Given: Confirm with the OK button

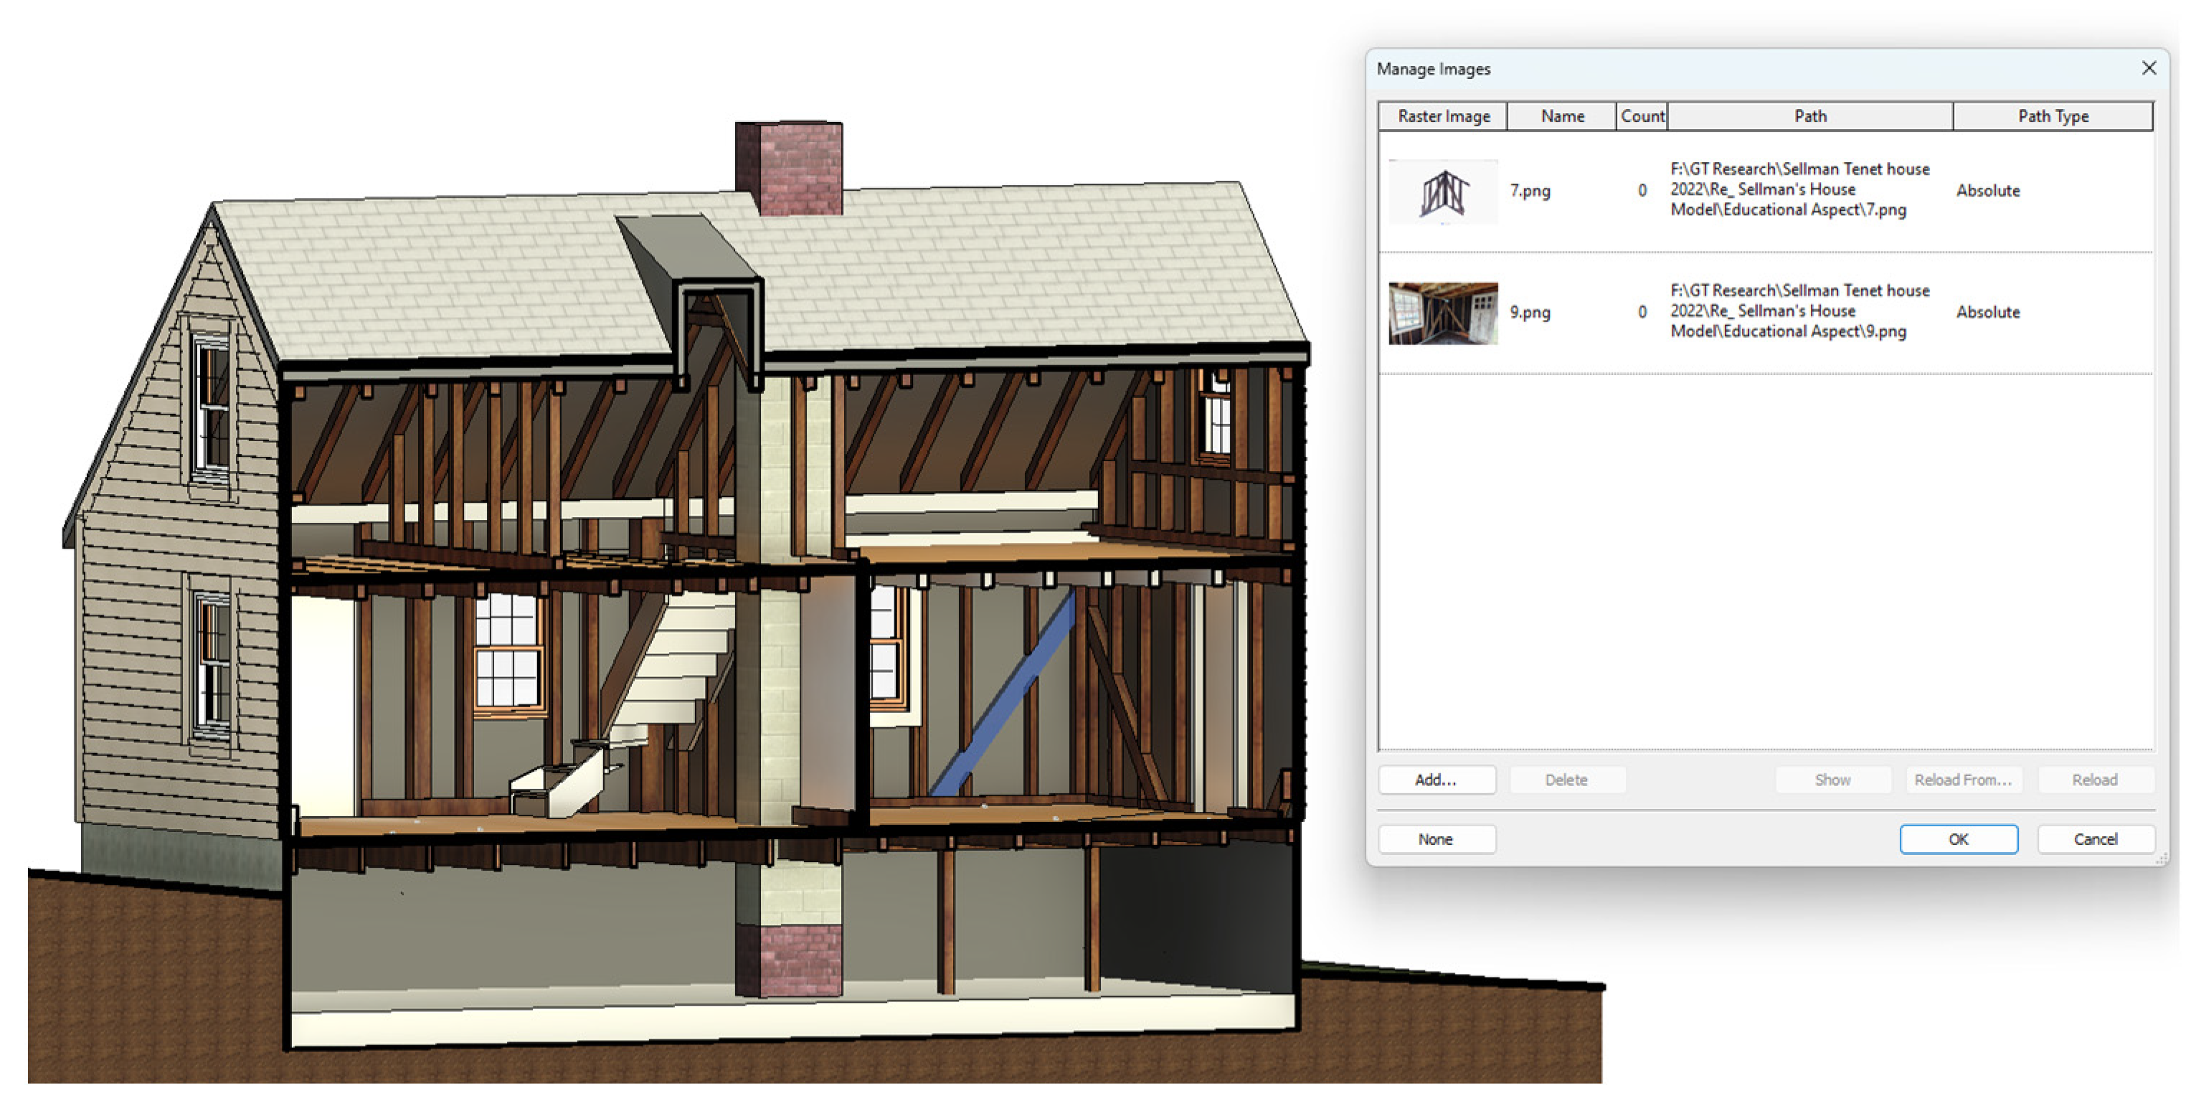Looking at the screenshot, I should pyautogui.click(x=1957, y=839).
